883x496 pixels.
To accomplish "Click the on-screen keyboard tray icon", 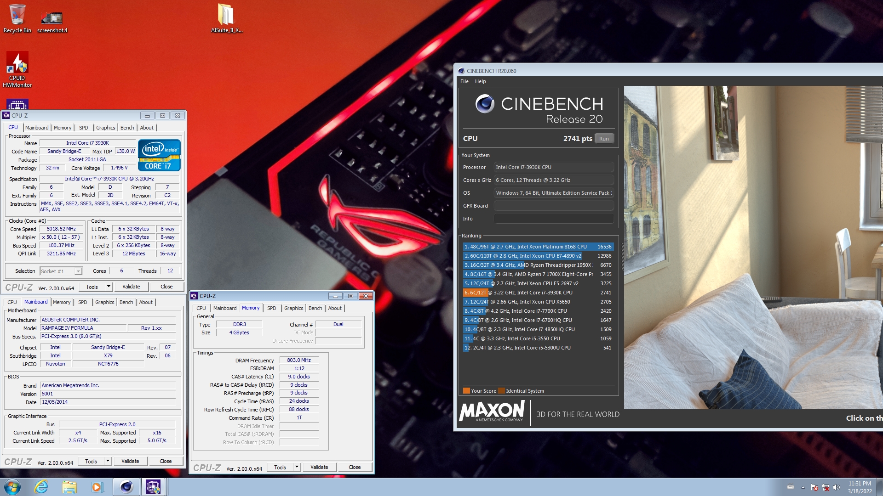I will pyautogui.click(x=791, y=487).
